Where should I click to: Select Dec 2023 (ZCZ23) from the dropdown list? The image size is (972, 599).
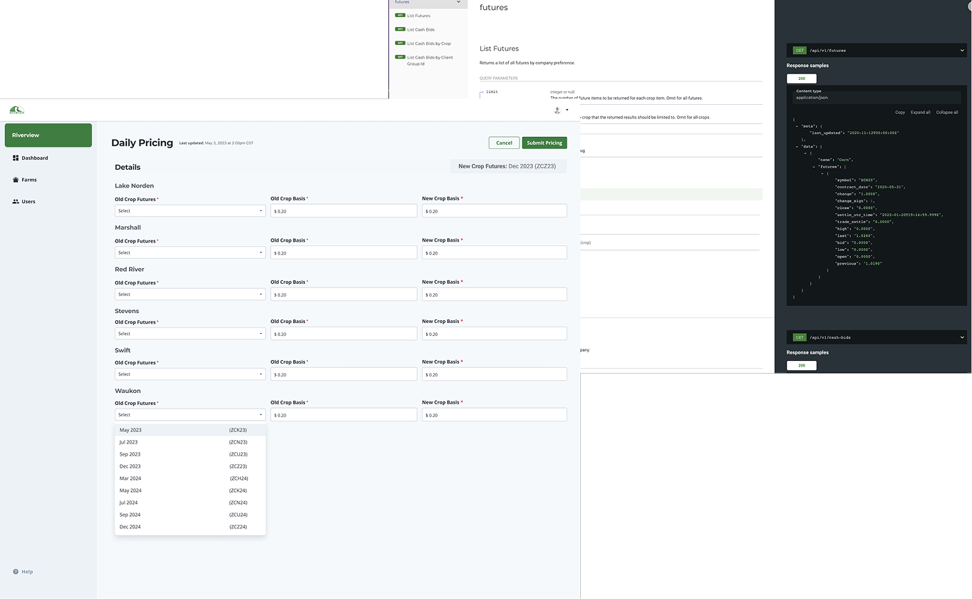coord(183,466)
